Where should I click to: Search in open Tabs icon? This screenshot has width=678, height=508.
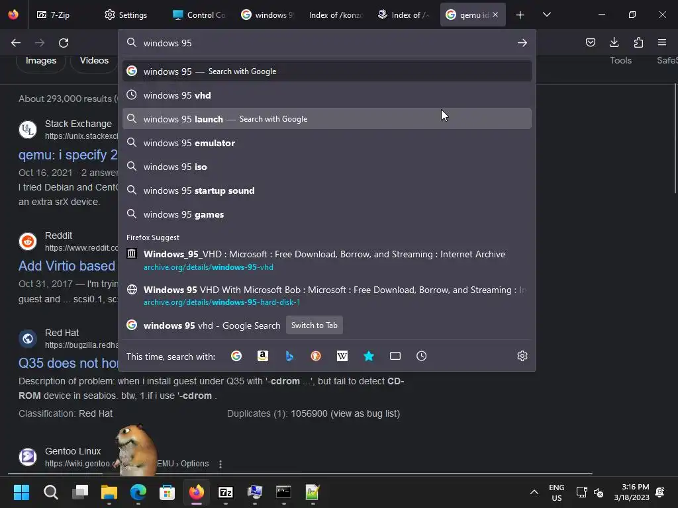[x=395, y=356]
